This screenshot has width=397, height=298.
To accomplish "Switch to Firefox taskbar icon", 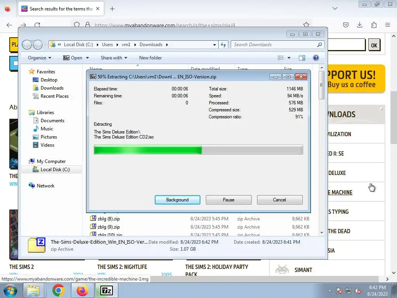I will 82,290.
